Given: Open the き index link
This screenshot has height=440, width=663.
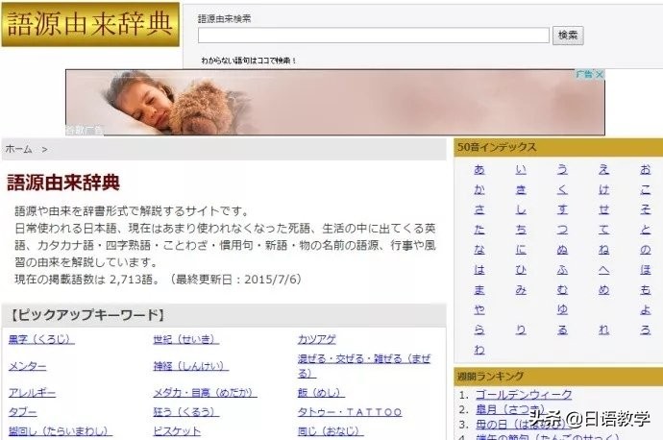Looking at the screenshot, I should coord(521,190).
